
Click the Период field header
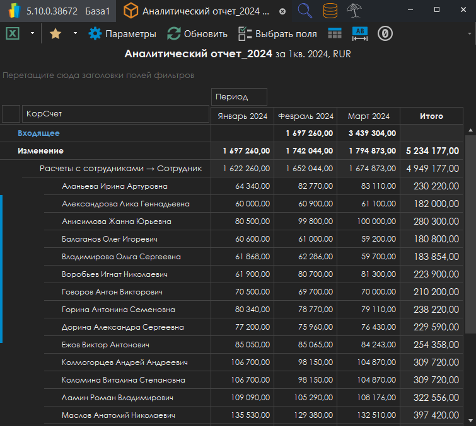coord(238,97)
